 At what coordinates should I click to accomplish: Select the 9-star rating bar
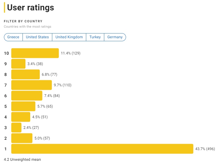18,64
